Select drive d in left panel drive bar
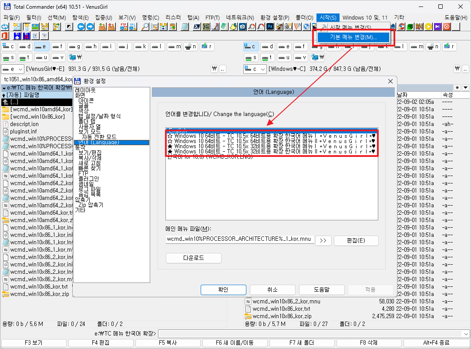The width and height of the screenshot is (471, 349). click(25, 47)
